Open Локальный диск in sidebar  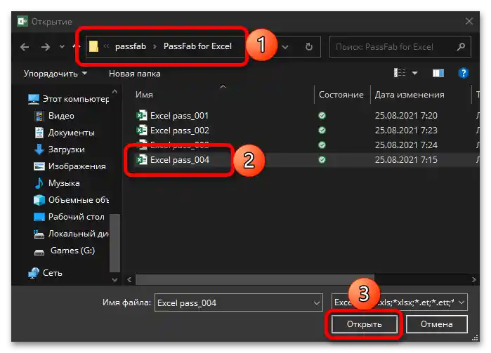(x=71, y=234)
